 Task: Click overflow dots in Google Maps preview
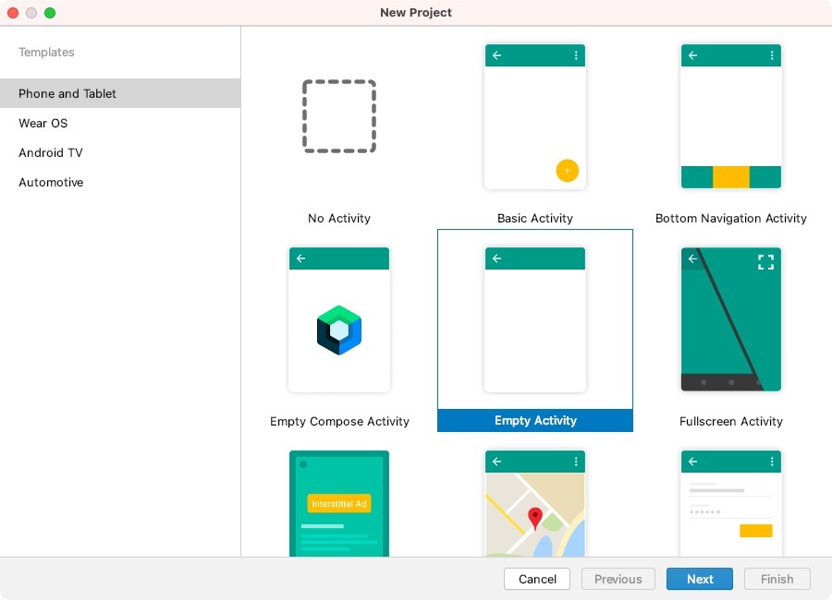point(576,462)
